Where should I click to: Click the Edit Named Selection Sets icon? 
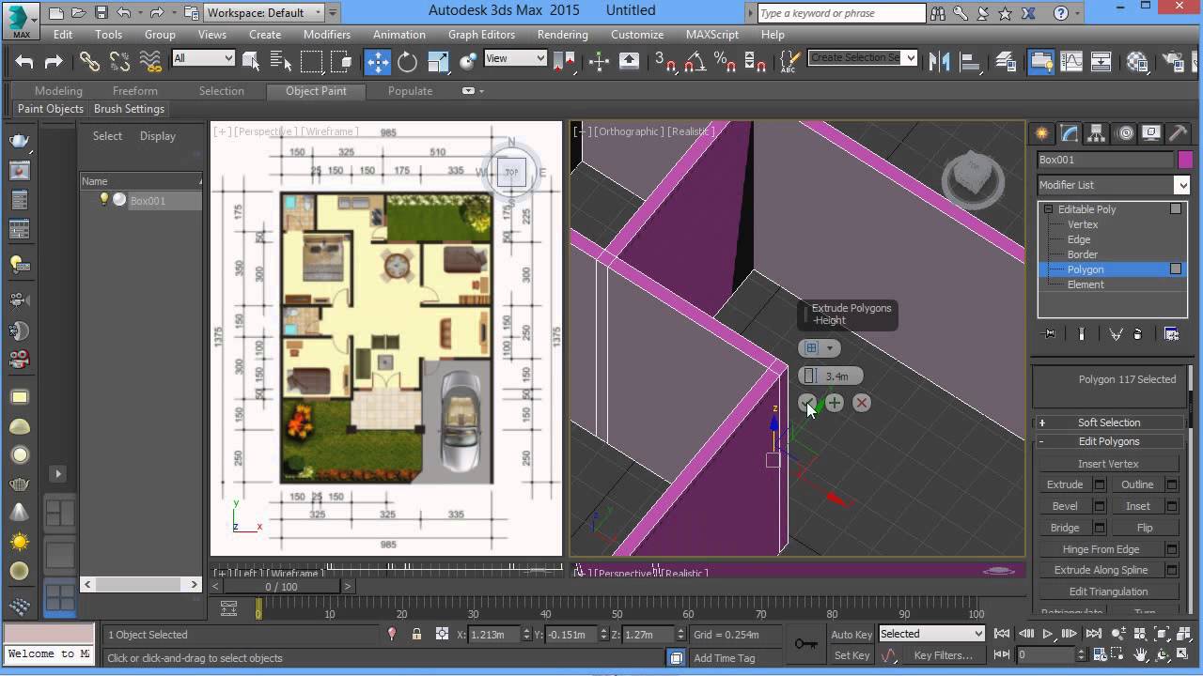coord(790,62)
